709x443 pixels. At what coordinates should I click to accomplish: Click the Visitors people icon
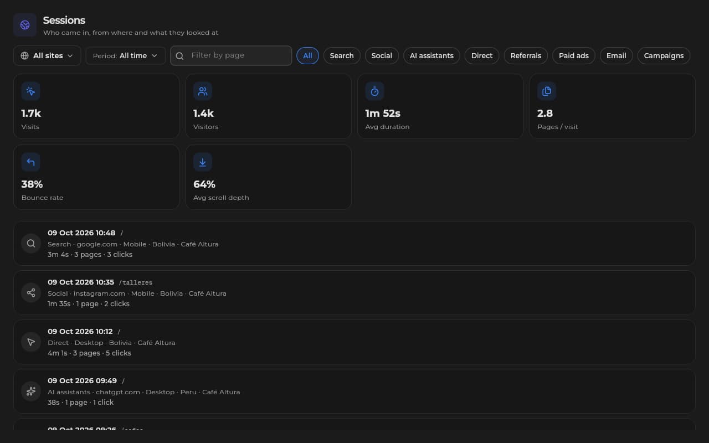[x=203, y=91]
